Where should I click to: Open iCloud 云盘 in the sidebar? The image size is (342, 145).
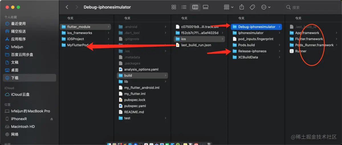click(x=29, y=94)
